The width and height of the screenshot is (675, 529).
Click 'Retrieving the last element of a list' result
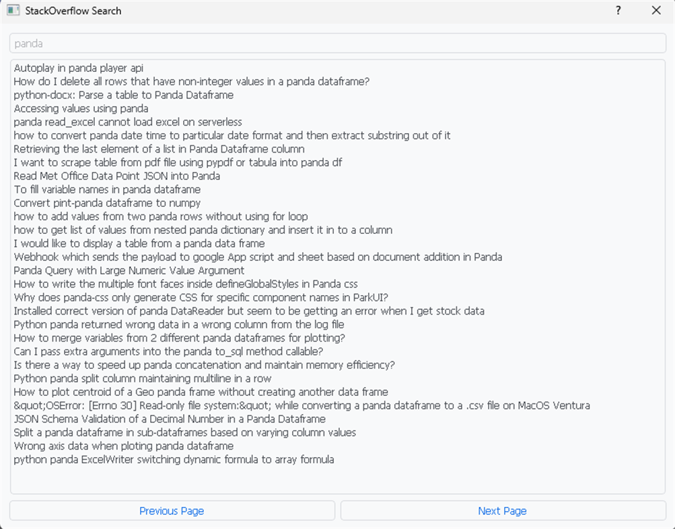point(159,149)
